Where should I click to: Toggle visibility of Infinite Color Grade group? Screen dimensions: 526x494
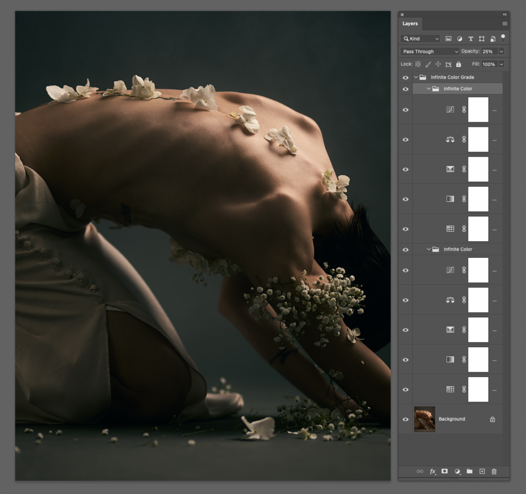point(405,78)
